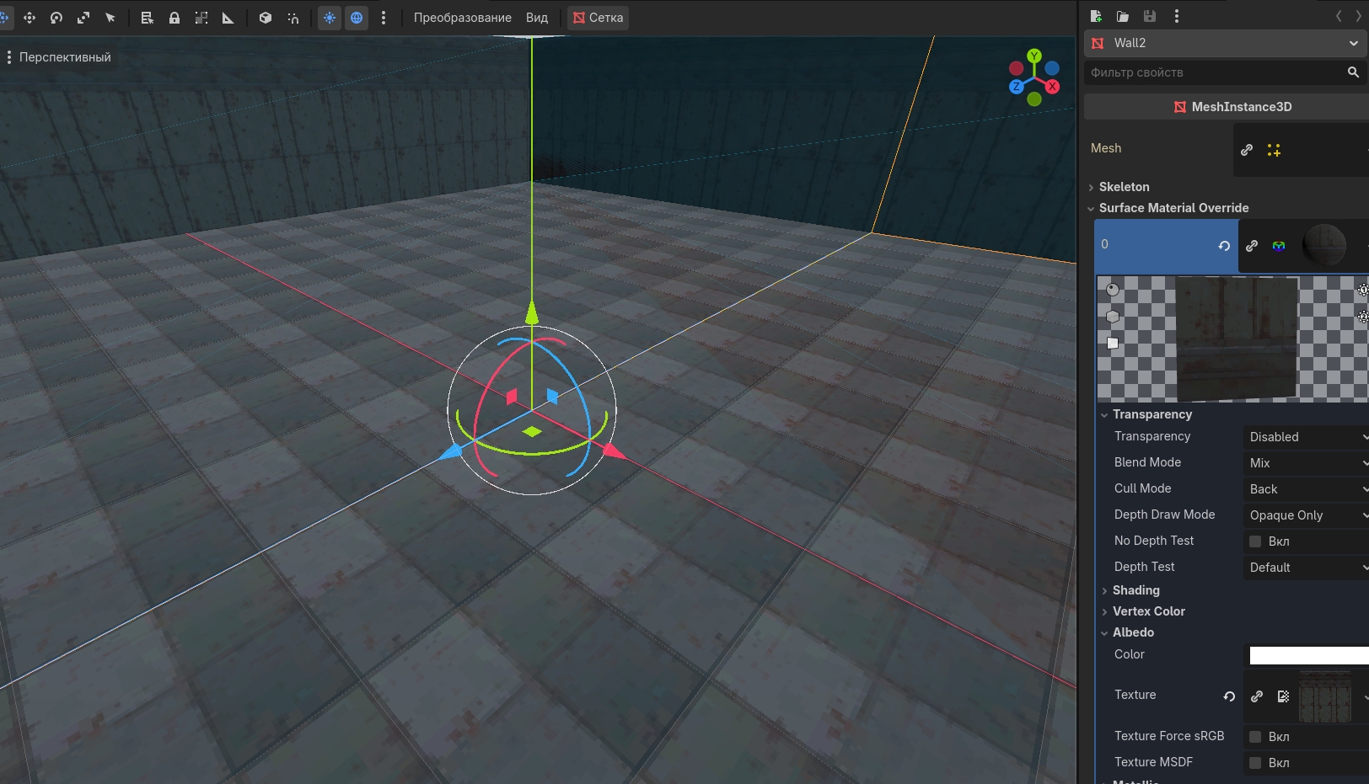Click the material slot link icon
Image resolution: width=1369 pixels, height=784 pixels.
coord(1252,246)
